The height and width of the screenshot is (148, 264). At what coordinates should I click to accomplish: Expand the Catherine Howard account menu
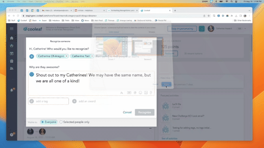[x=245, y=29]
